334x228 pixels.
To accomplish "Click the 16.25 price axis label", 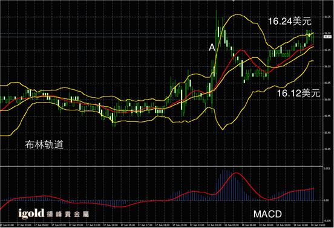I will 327,17.
